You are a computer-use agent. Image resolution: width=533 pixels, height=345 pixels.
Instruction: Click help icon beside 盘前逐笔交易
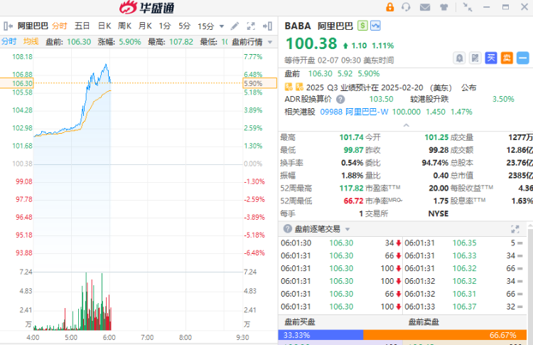point(288,228)
